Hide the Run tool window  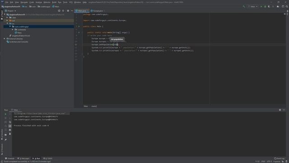(284, 110)
